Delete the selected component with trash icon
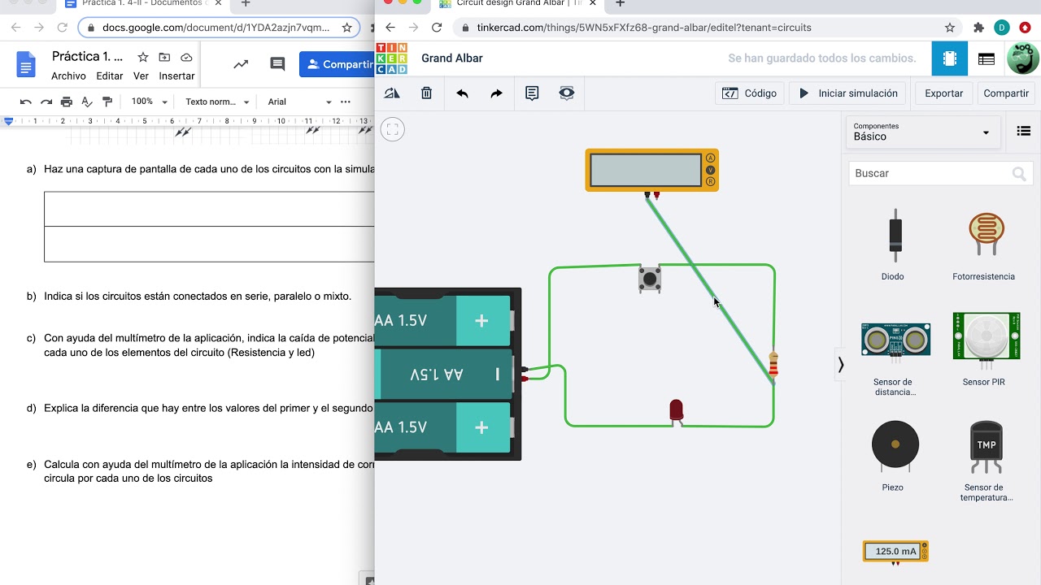The image size is (1041, 585). coord(426,93)
